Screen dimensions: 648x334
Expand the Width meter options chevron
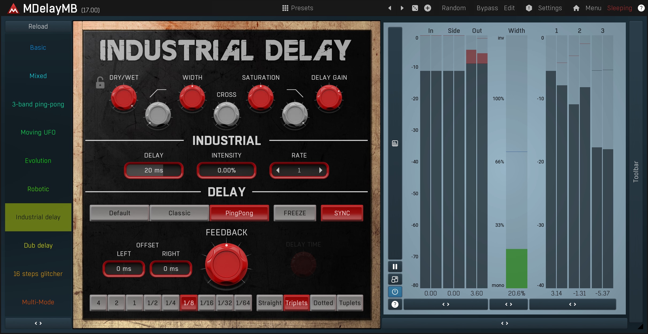(508, 304)
